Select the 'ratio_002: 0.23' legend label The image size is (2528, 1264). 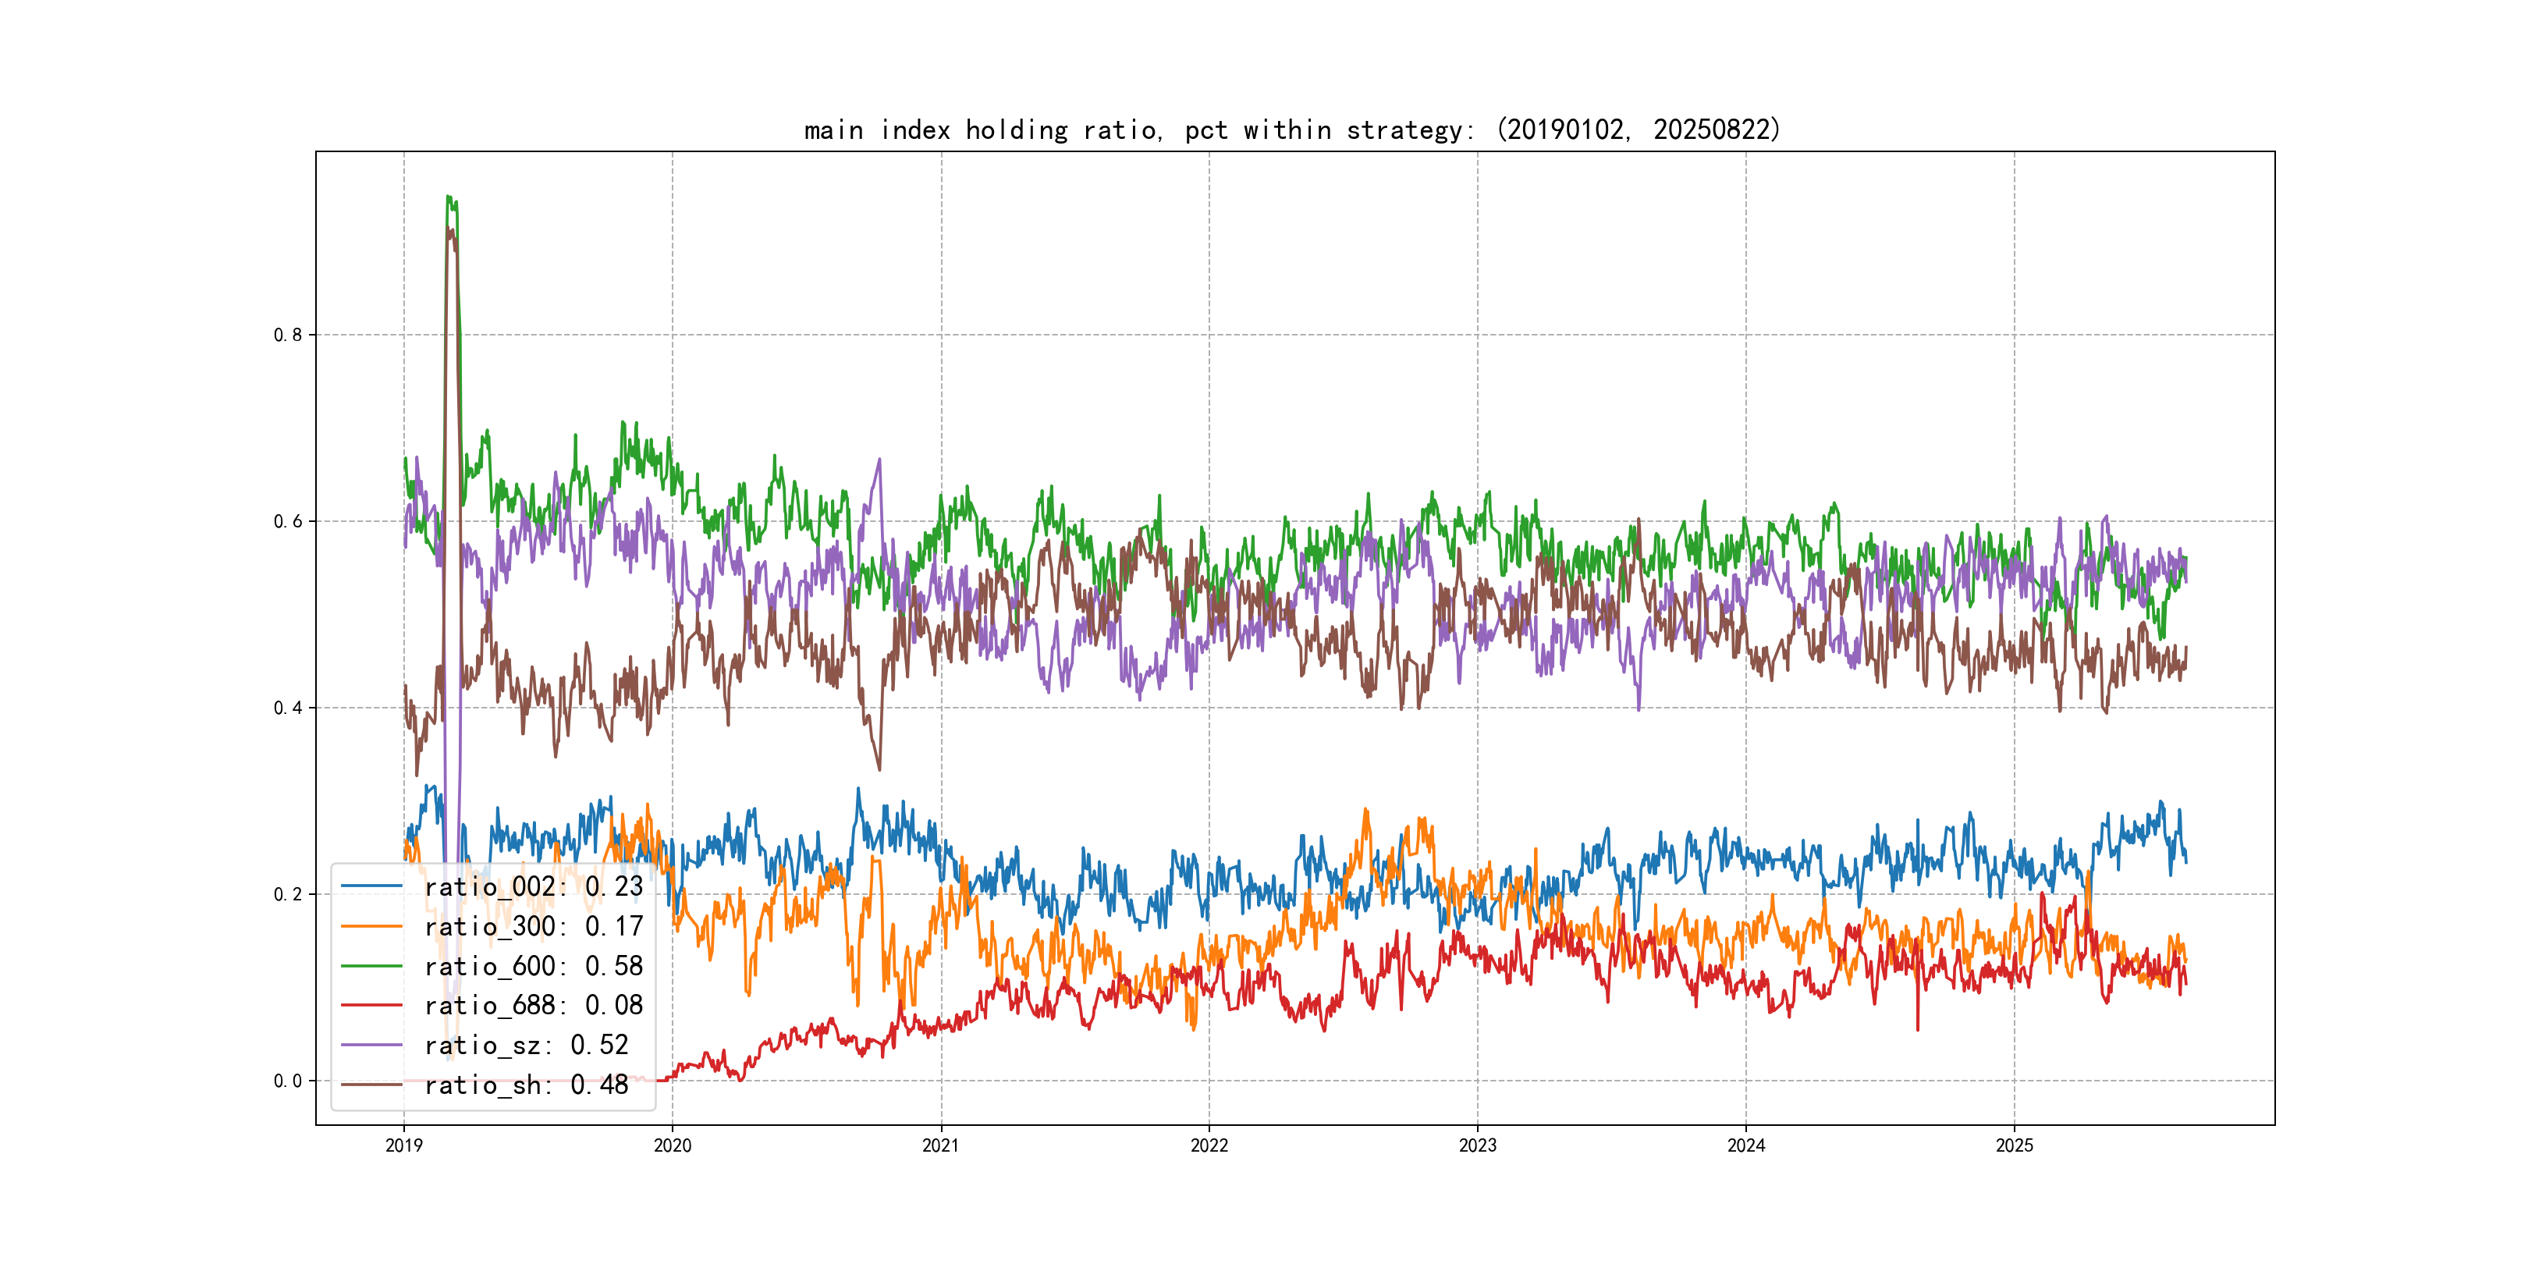click(x=533, y=886)
